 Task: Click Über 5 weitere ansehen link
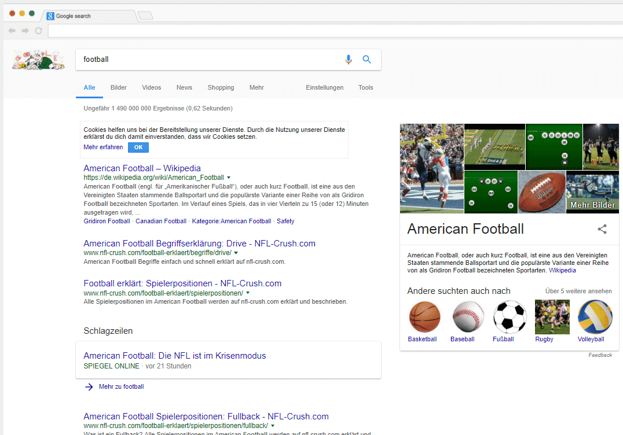pyautogui.click(x=578, y=291)
